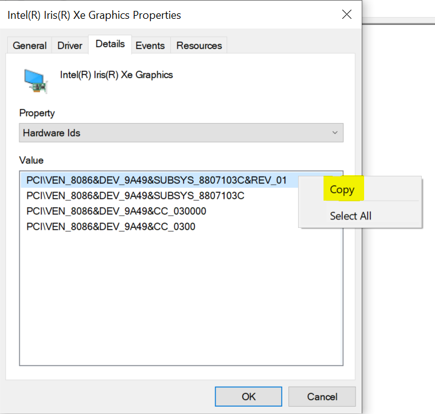Click the Intel(R) Iris(R) Xe Graphics device name

tap(116, 75)
